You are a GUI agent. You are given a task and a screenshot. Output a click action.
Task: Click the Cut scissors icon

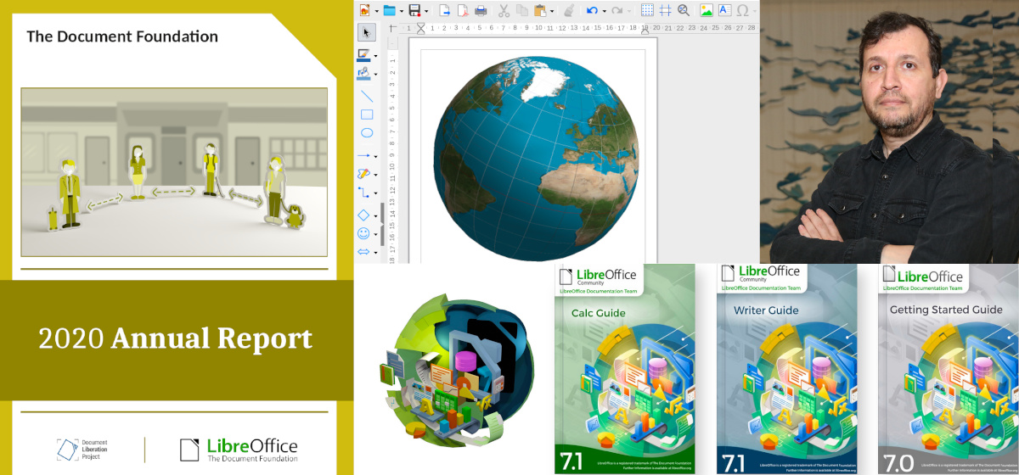coord(504,10)
